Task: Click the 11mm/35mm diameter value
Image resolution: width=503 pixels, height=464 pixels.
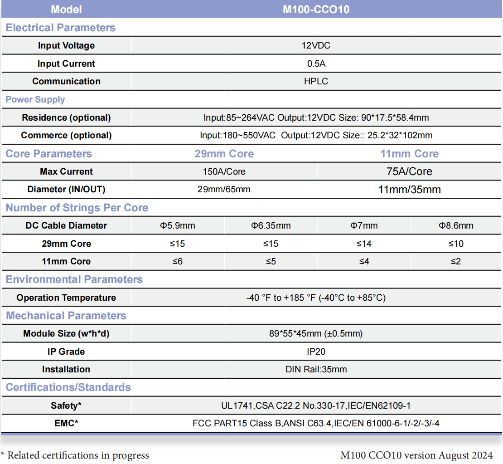Action: pyautogui.click(x=409, y=190)
